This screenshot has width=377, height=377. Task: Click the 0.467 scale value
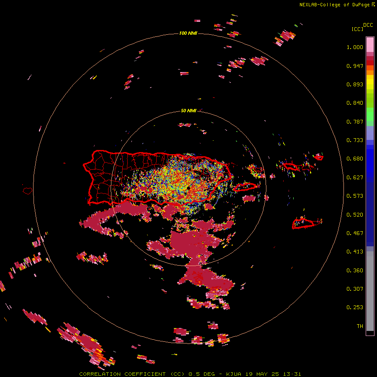[355, 233]
